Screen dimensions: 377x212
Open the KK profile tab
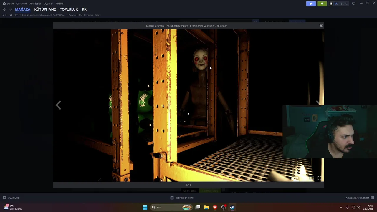pos(84,9)
